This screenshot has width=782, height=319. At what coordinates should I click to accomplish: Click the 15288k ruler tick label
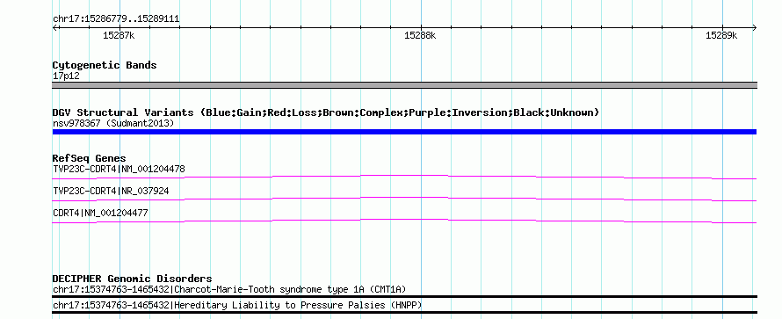tap(420, 35)
